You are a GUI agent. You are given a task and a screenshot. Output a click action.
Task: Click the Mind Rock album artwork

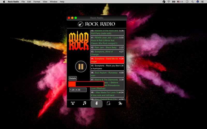[79, 41]
